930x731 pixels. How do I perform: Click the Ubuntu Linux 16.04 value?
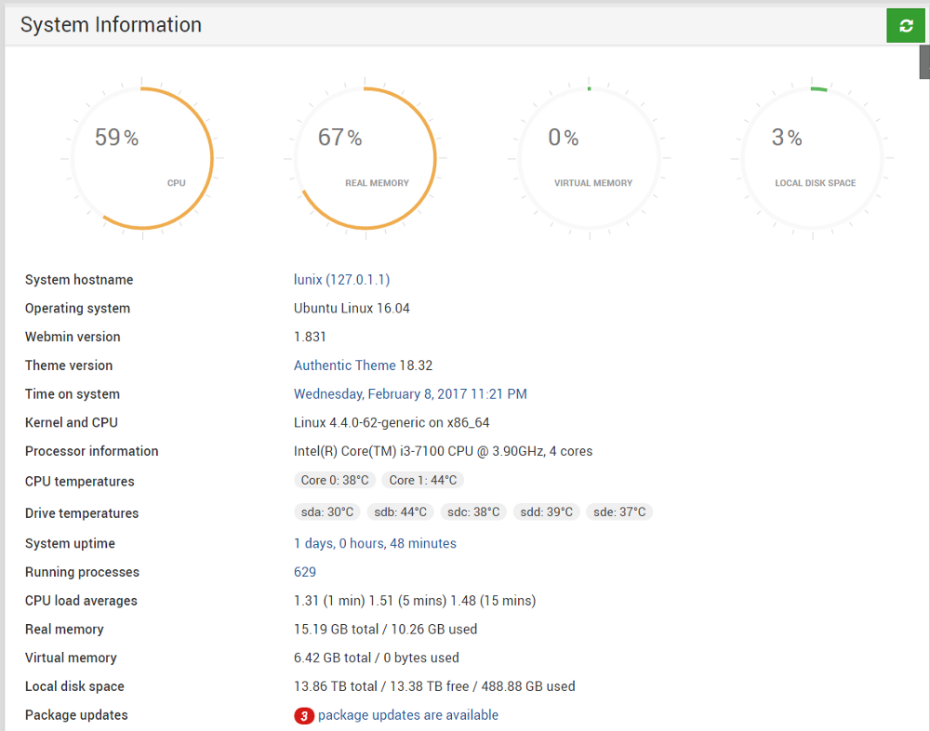click(x=352, y=308)
